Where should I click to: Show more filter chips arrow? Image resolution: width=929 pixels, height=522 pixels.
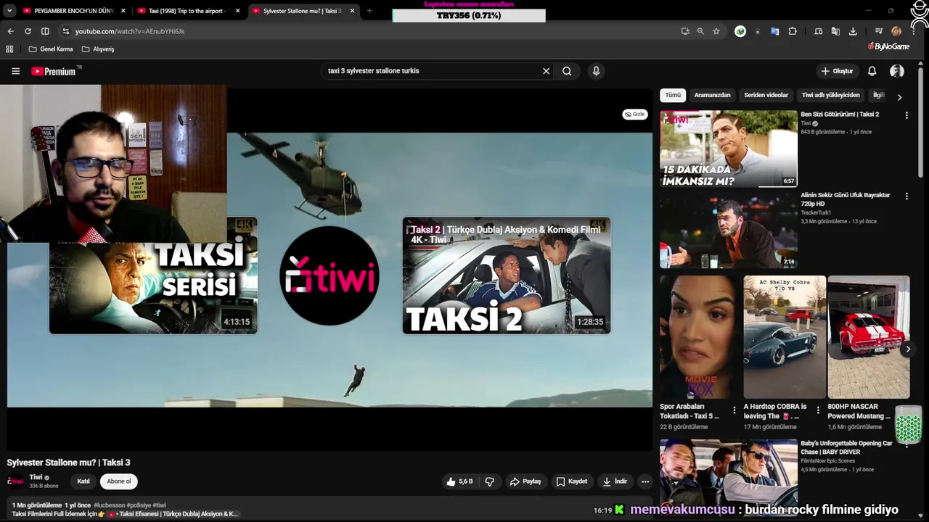tap(899, 97)
